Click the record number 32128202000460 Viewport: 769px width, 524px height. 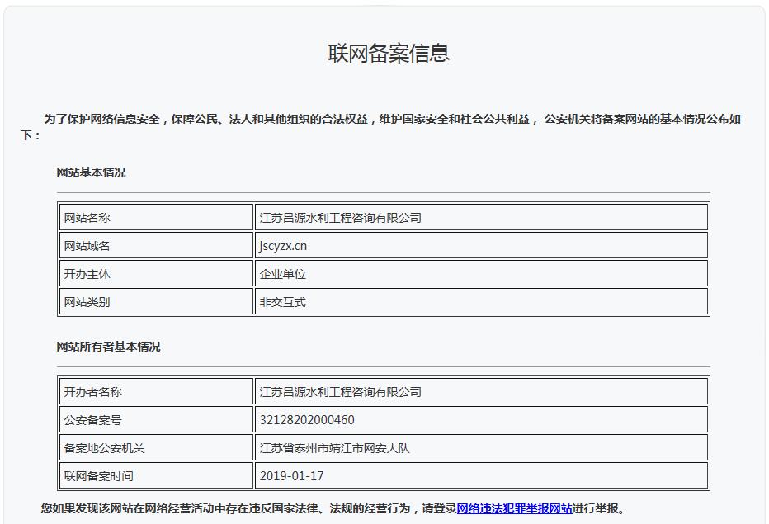307,420
